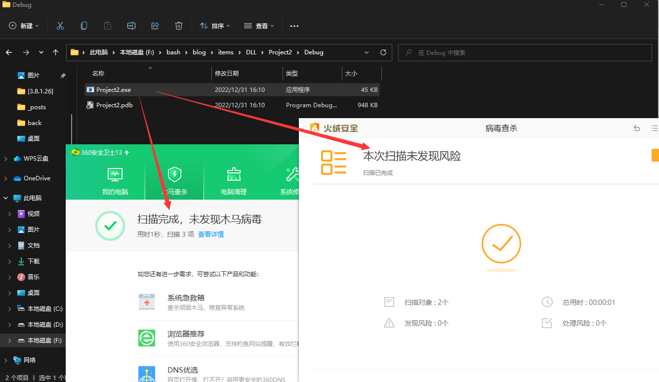Screen dimensions: 659x382
Task: Click the 系统急救箱 first-aid icon
Action: click(x=147, y=301)
